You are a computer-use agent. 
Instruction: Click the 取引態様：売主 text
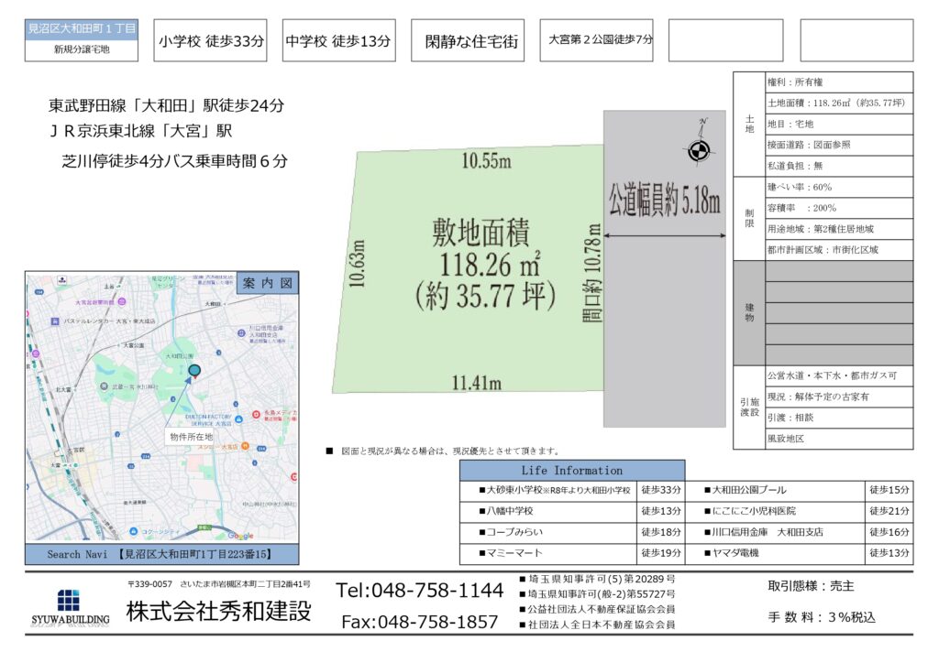tap(811, 586)
